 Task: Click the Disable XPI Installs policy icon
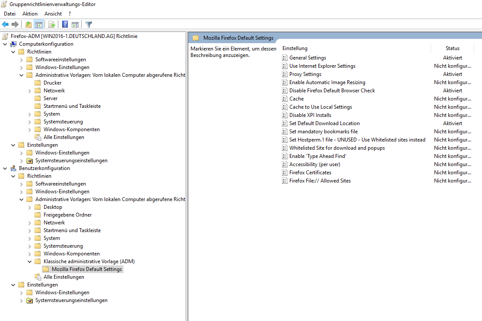(x=285, y=115)
